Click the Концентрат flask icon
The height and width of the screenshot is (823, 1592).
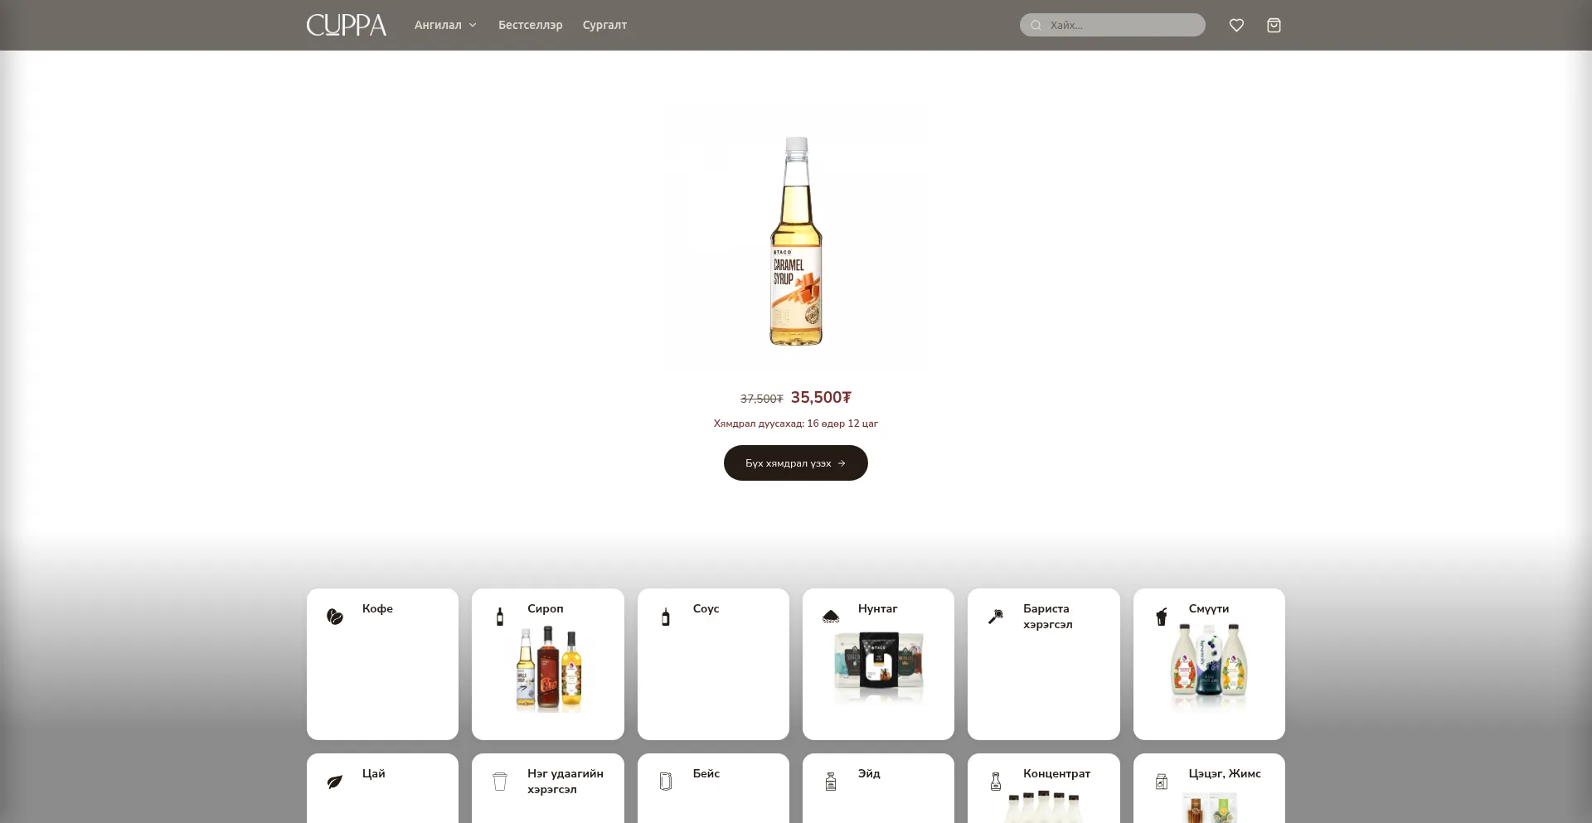(x=996, y=782)
